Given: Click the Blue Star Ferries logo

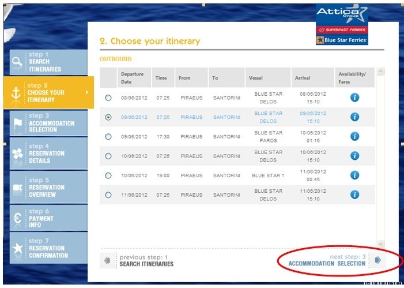Looking at the screenshot, I should click(342, 40).
